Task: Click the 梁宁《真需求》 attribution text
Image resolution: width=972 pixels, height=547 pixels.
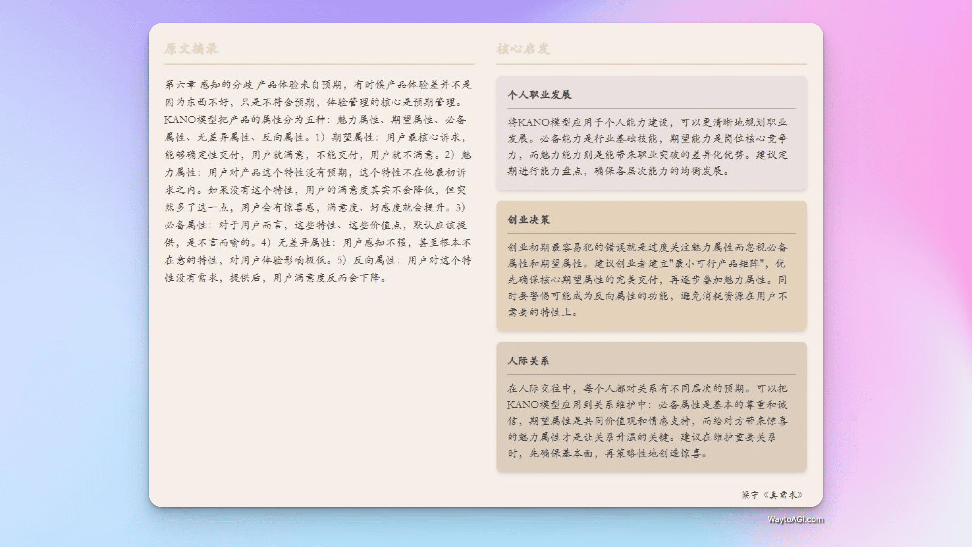Action: pos(772,495)
